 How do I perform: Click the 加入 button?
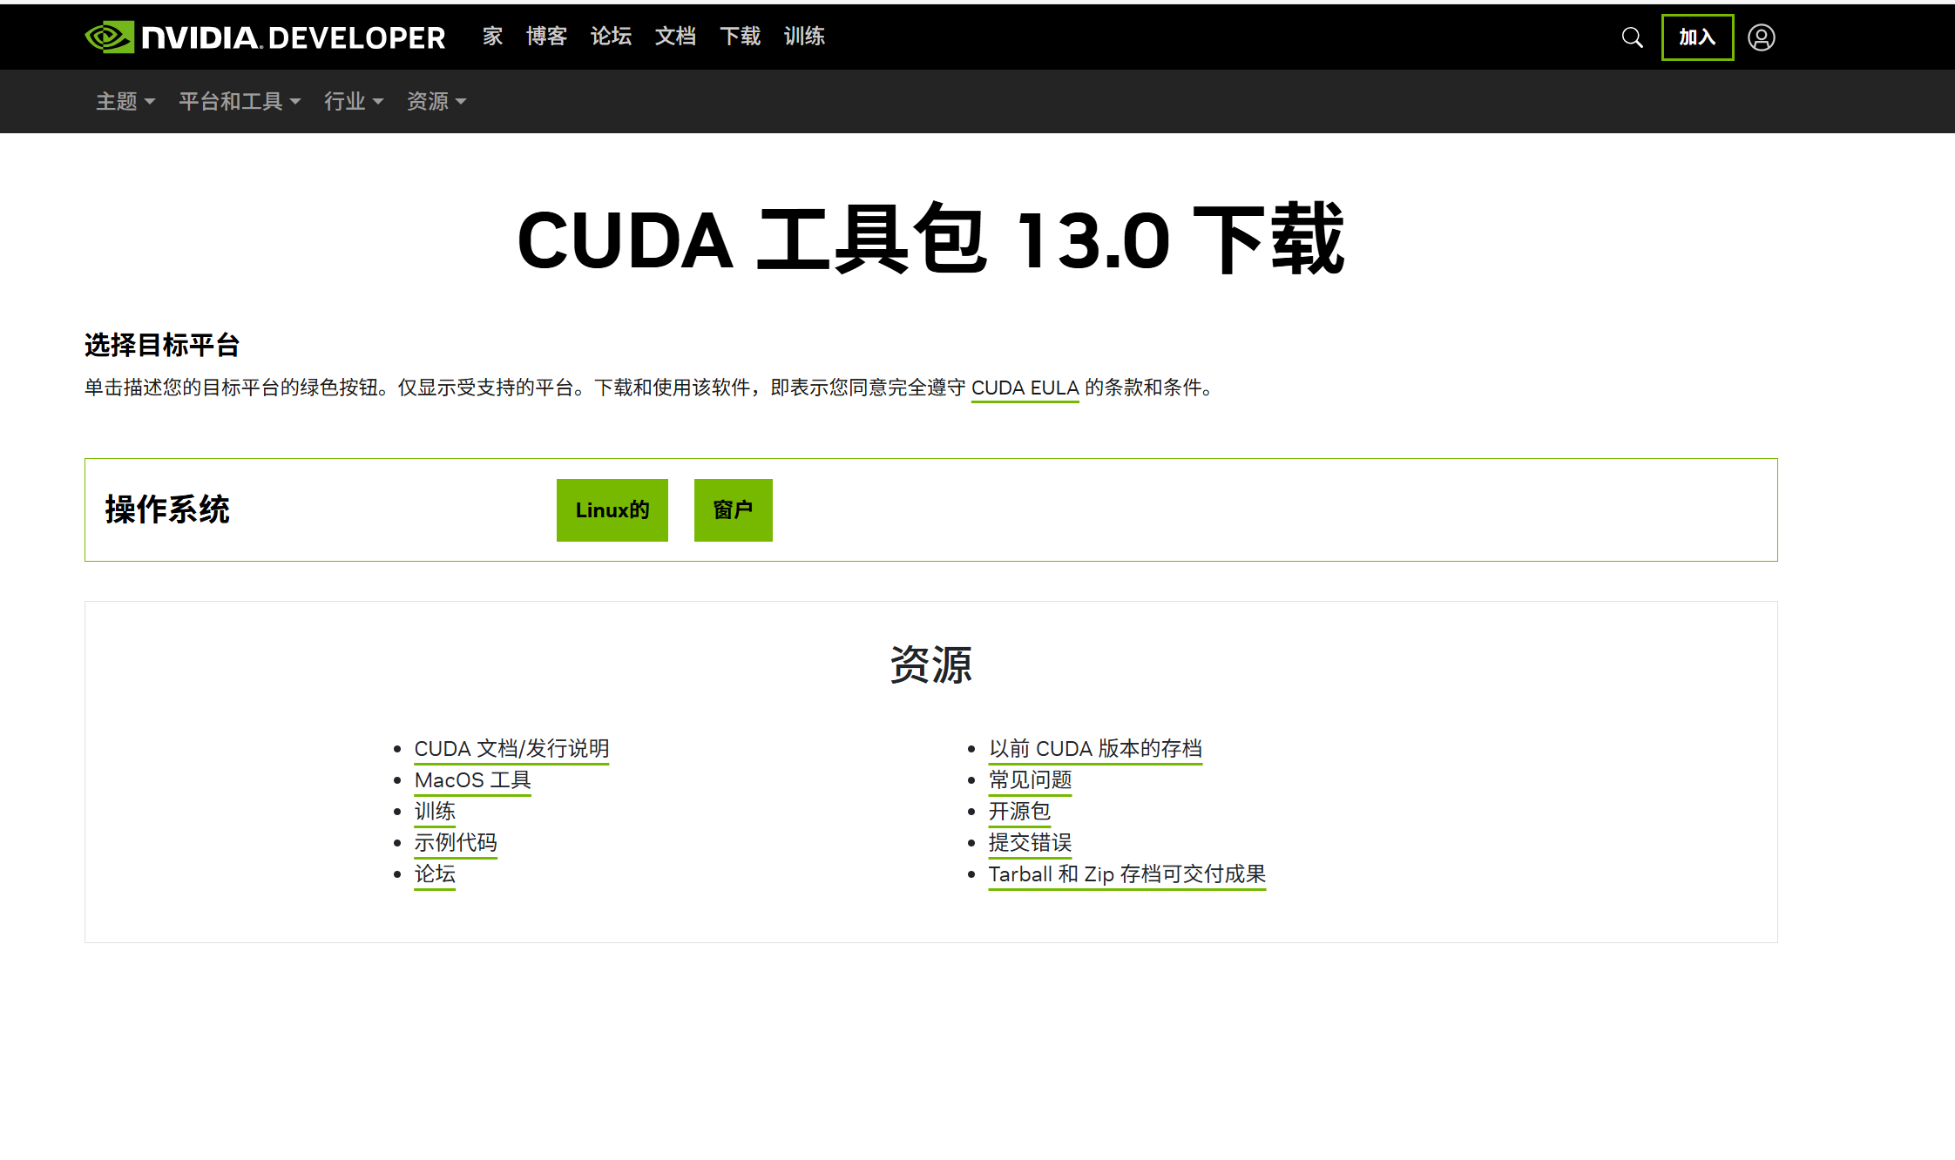1697,37
